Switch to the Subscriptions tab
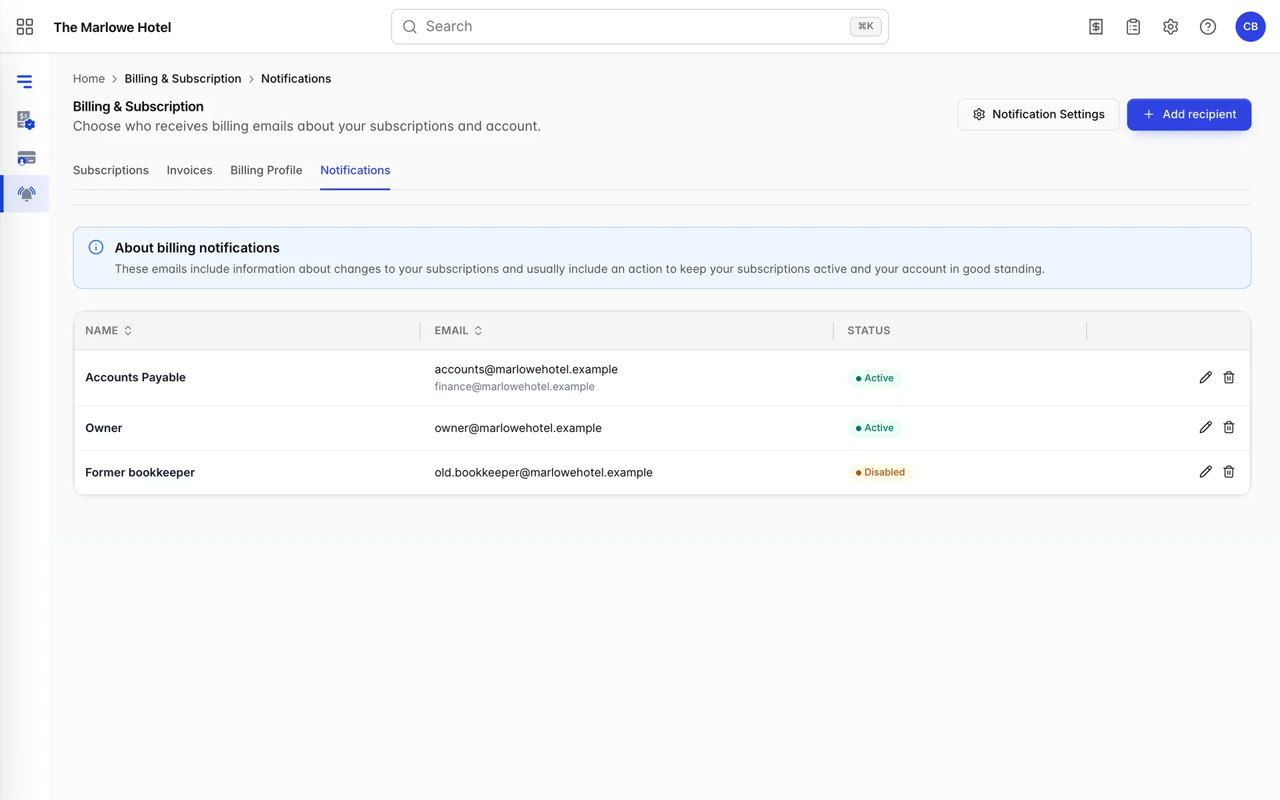Viewport: 1280px width, 800px height. [111, 170]
